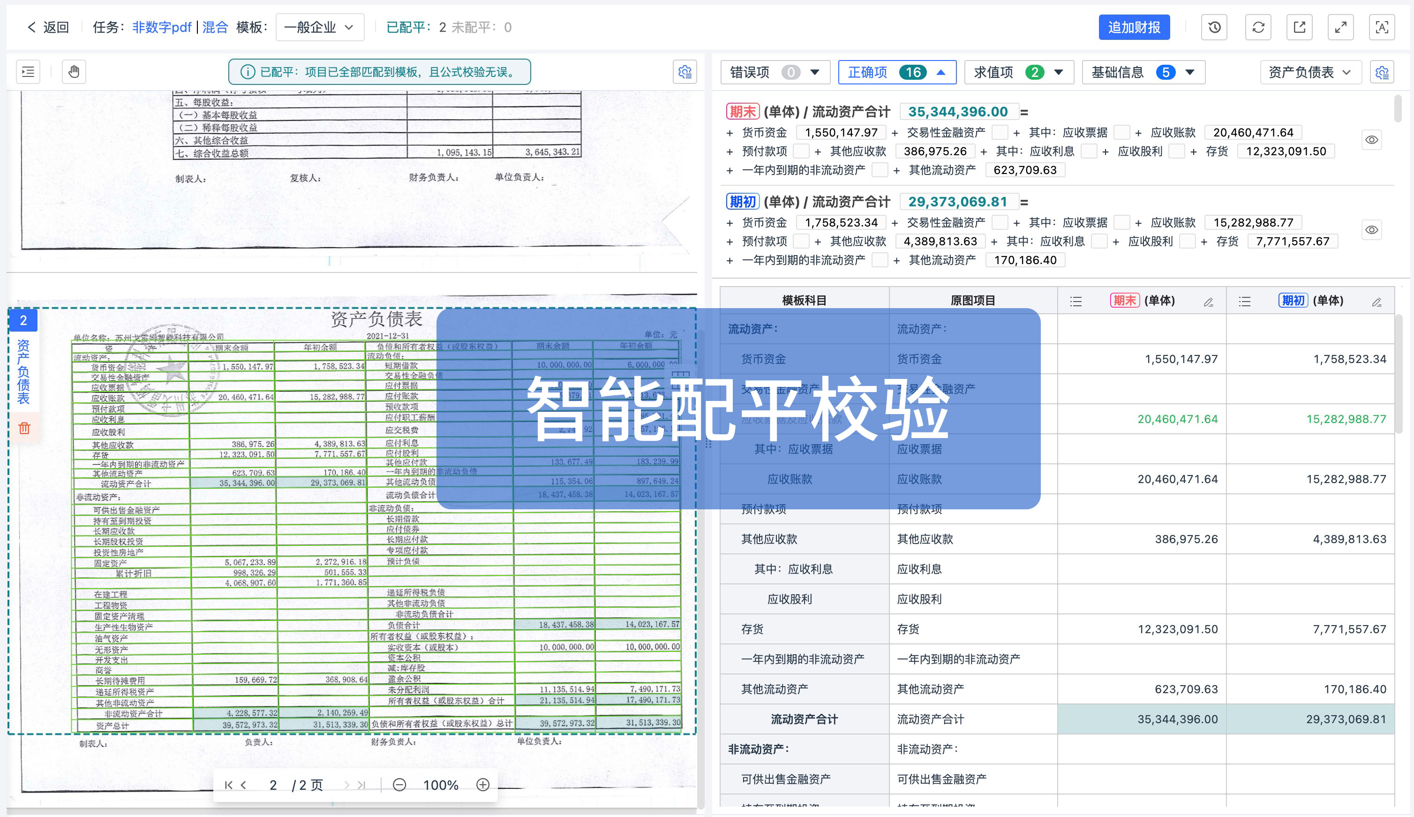Show details of the 期初 formula
This screenshot has height=817, width=1414.
click(x=1372, y=229)
